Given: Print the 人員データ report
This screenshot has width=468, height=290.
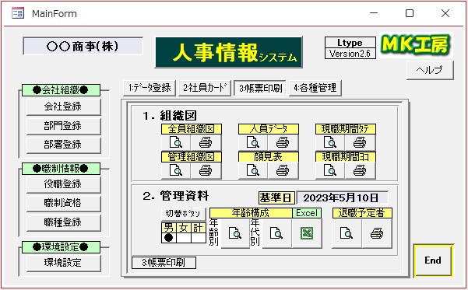Looking at the screenshot, I should (283, 142).
